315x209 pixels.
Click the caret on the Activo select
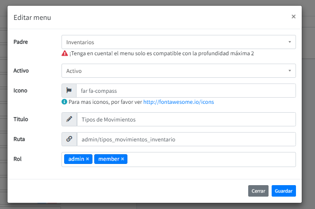click(x=289, y=71)
